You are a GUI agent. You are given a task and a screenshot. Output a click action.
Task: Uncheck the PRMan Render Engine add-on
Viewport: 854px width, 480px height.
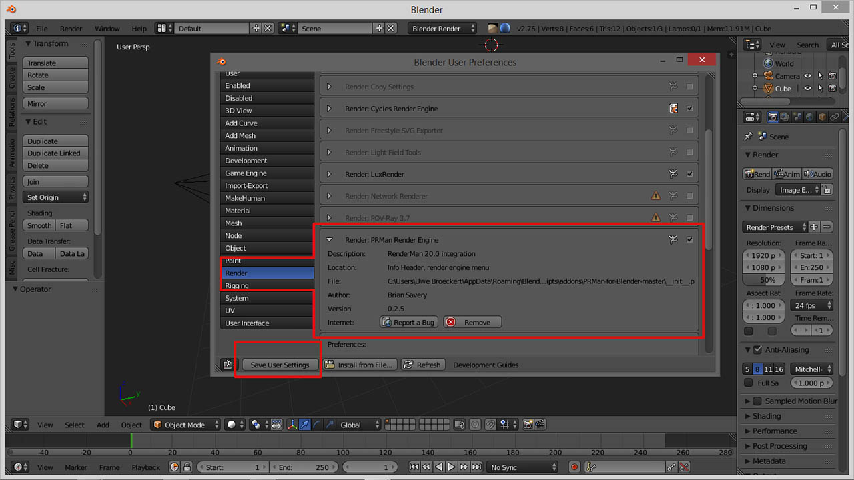pyautogui.click(x=689, y=240)
